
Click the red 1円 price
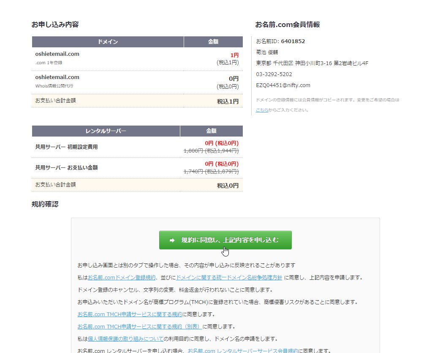(234, 55)
